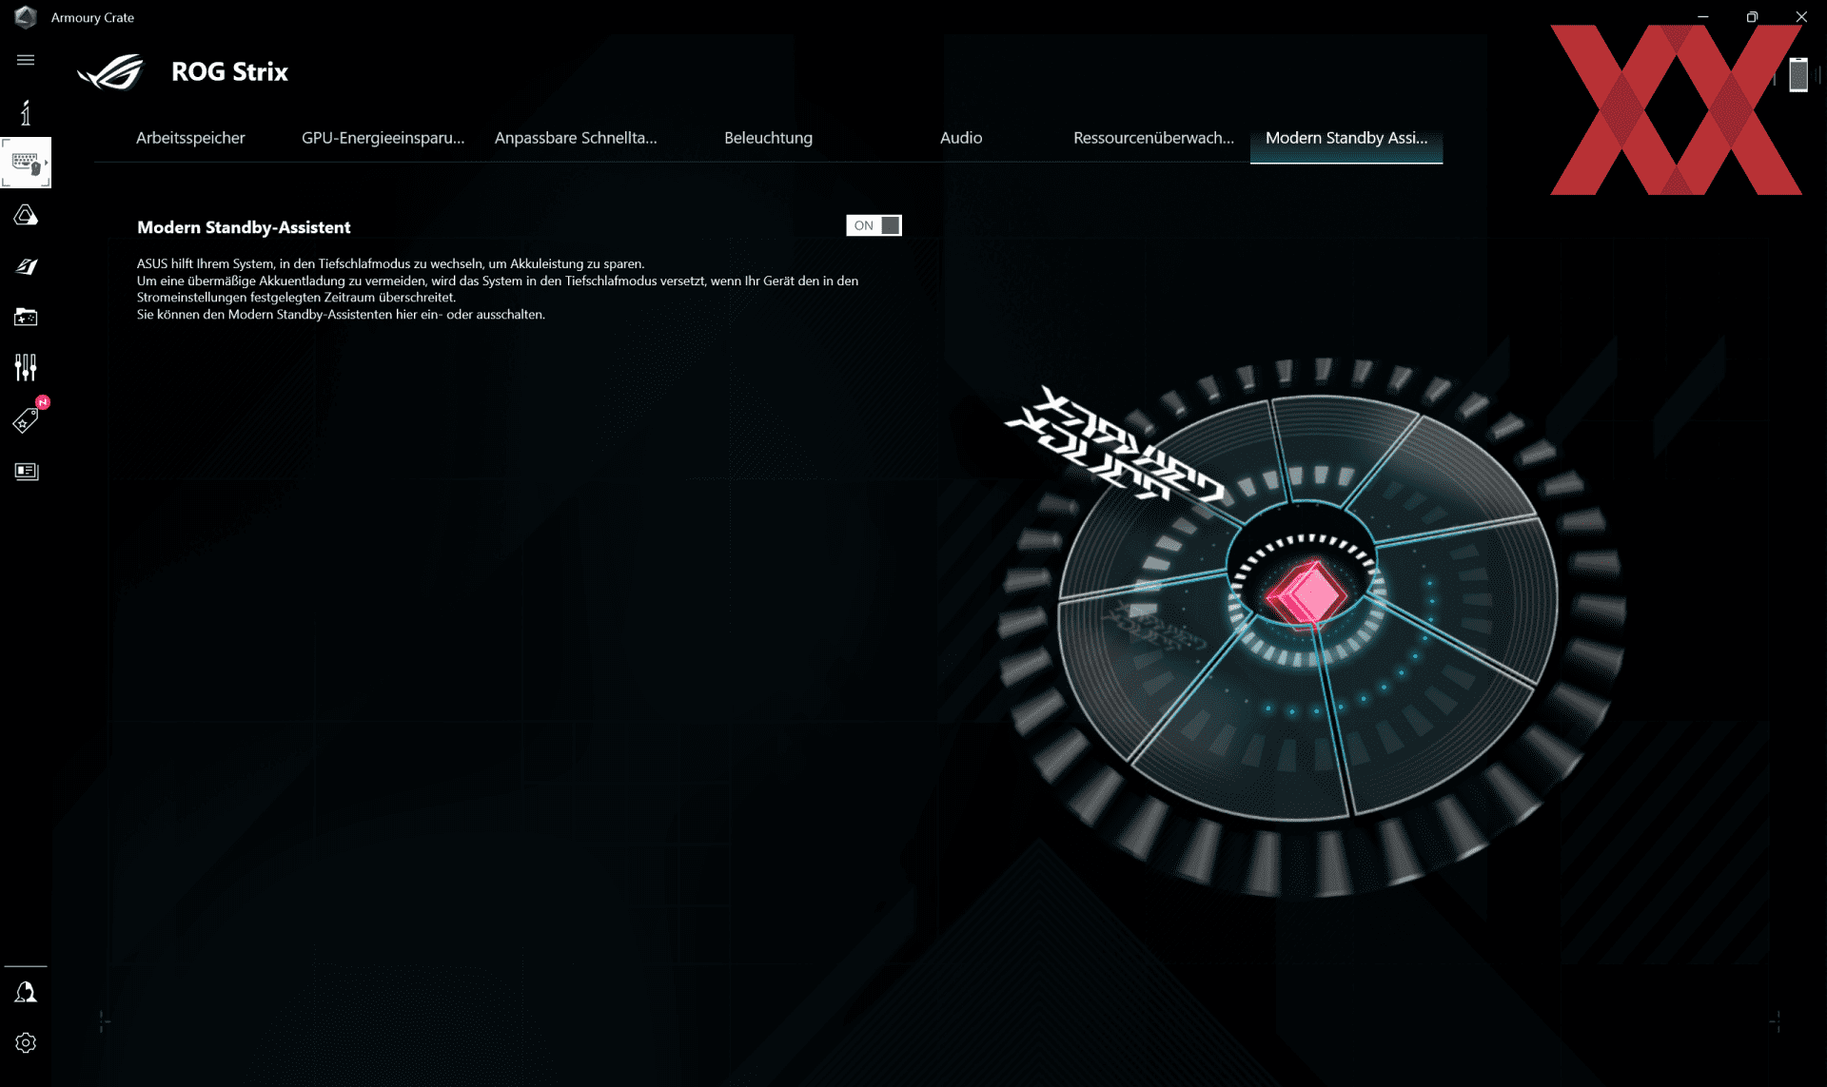The image size is (1827, 1087).
Task: Click the battery status icon top right
Action: (x=1798, y=74)
